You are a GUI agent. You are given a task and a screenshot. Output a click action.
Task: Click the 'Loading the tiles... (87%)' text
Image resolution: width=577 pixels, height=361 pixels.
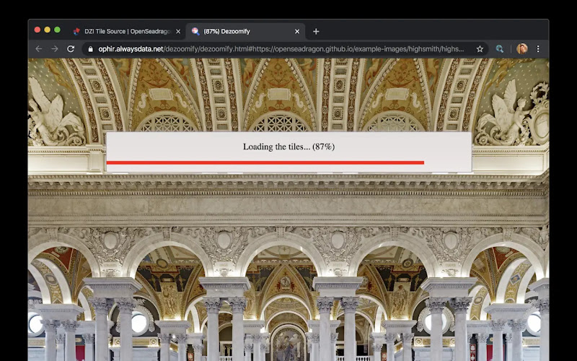[x=289, y=147]
